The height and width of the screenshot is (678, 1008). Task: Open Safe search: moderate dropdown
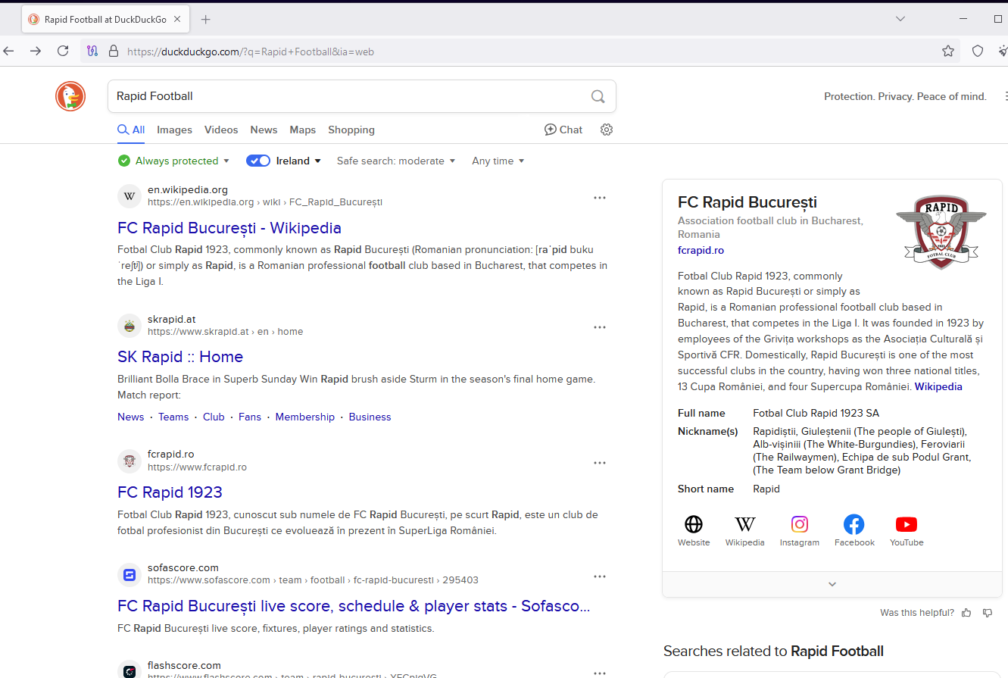396,161
